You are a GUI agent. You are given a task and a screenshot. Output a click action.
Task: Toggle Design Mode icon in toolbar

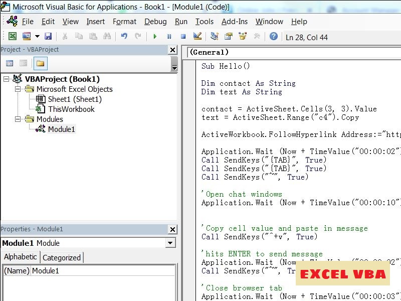197,36
